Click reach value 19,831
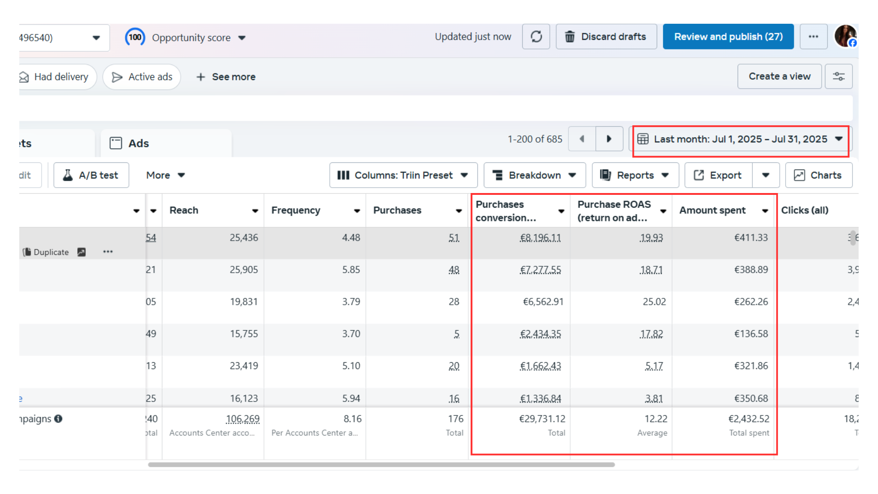Image resolution: width=878 pixels, height=494 pixels. coord(244,302)
